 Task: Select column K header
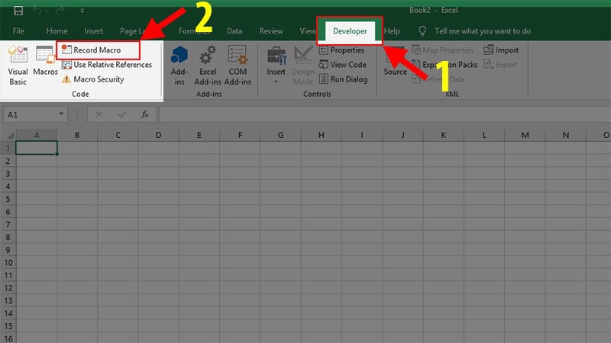coord(444,135)
